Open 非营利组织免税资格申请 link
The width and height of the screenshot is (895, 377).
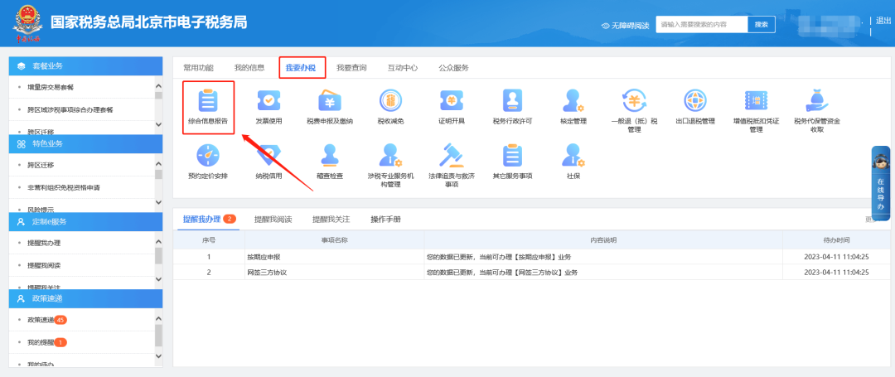pos(64,187)
